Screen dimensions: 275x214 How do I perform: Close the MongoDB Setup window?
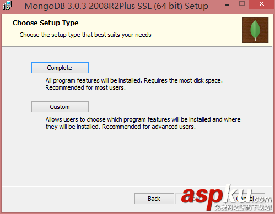[x=261, y=4]
